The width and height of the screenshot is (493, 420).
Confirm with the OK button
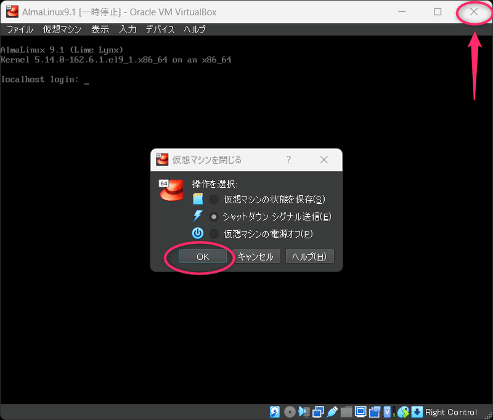click(203, 257)
